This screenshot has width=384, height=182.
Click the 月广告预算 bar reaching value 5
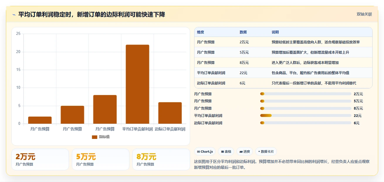point(72,115)
